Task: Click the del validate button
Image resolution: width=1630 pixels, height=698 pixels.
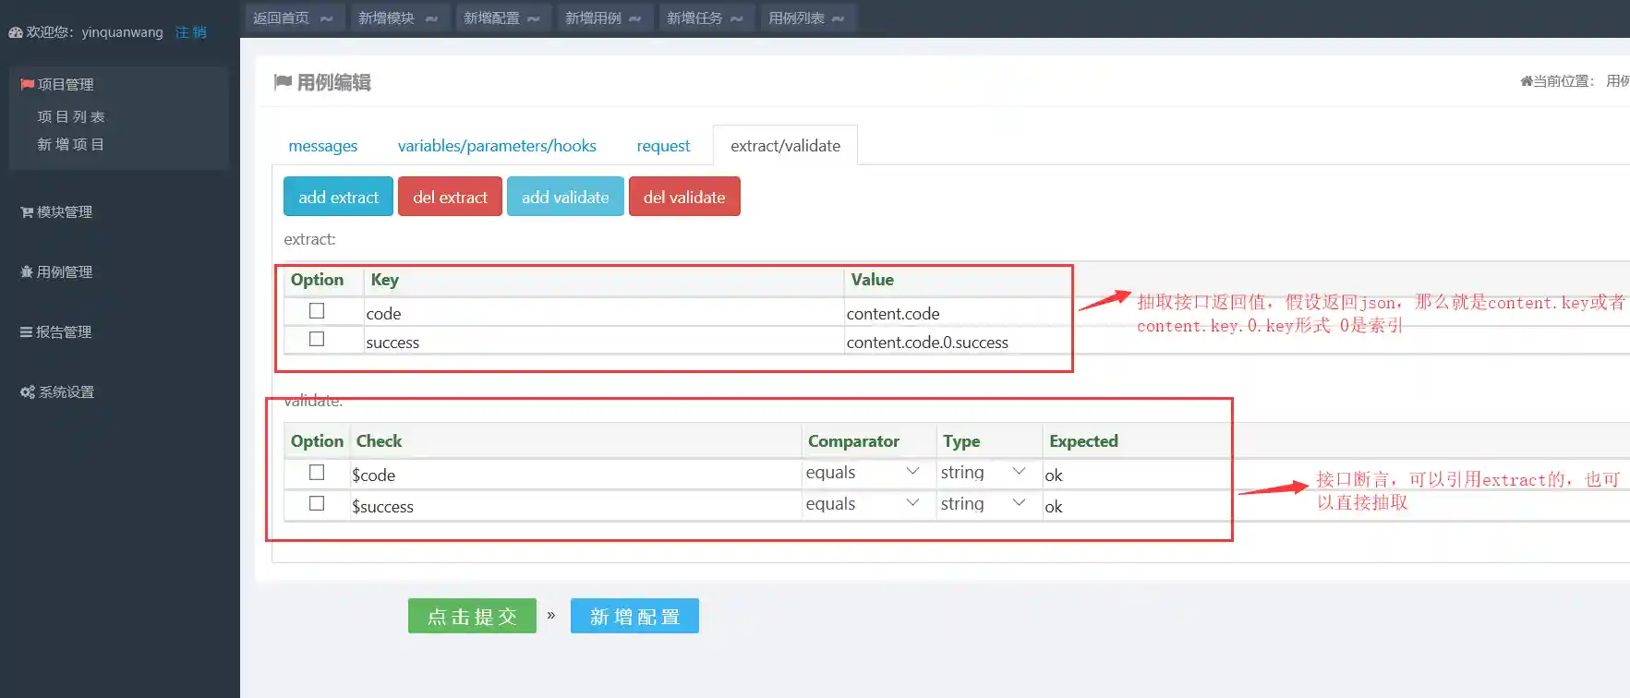Action: coord(684,197)
